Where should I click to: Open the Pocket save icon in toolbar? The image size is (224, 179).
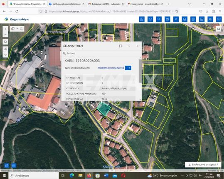pos(201,11)
